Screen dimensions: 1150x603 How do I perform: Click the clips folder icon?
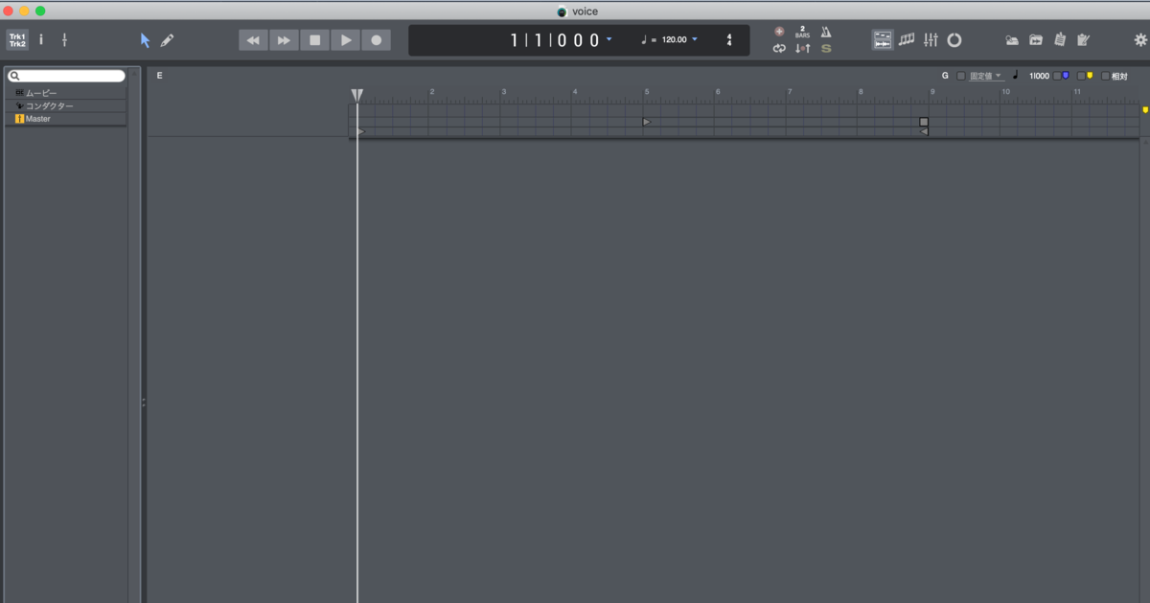pyautogui.click(x=1036, y=40)
